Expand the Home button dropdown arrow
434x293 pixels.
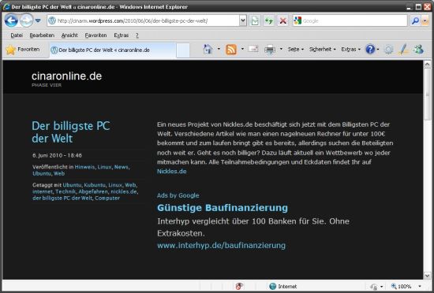219,49
